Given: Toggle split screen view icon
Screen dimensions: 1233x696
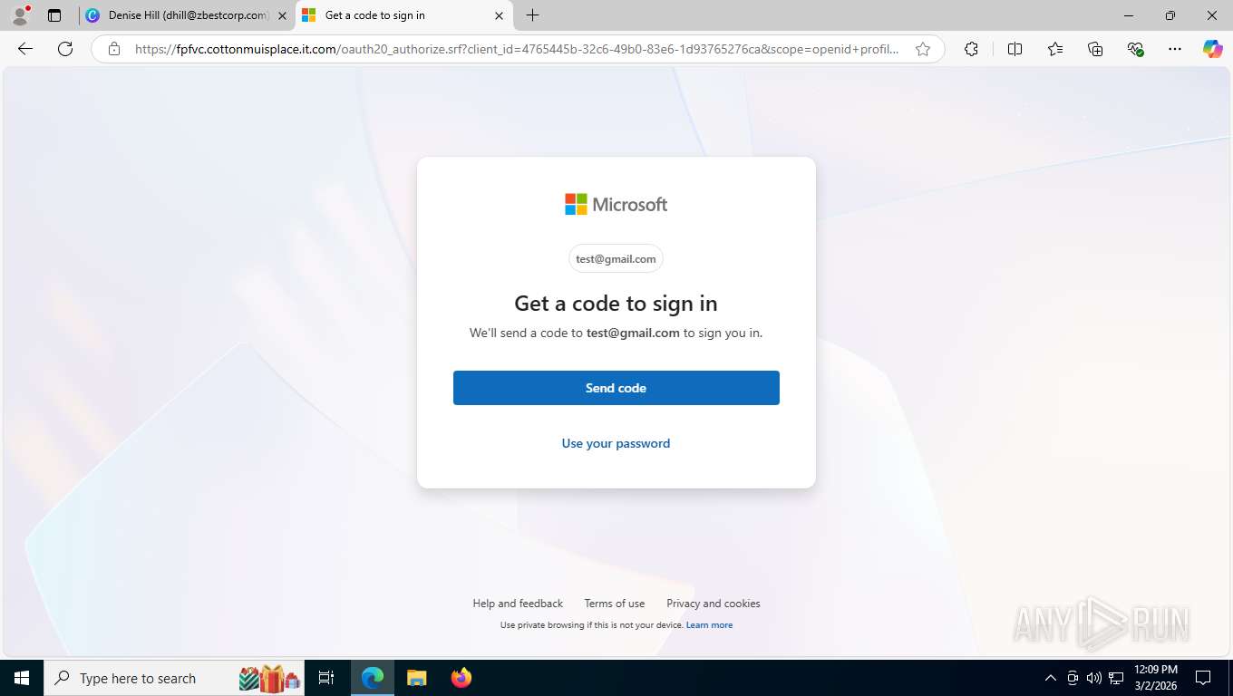Looking at the screenshot, I should click(x=1015, y=49).
